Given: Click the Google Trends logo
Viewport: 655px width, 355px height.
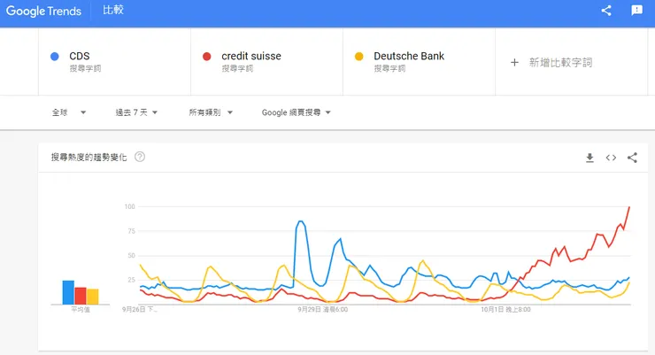Looking at the screenshot, I should pyautogui.click(x=44, y=12).
